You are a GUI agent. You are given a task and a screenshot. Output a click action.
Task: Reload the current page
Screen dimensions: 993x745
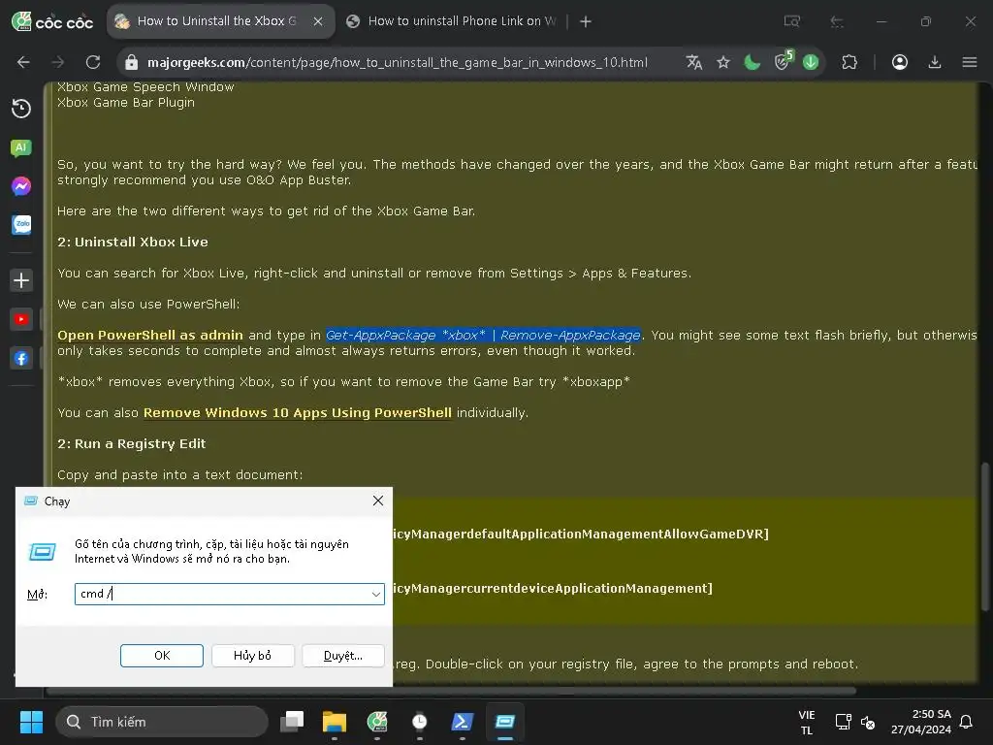(93, 62)
